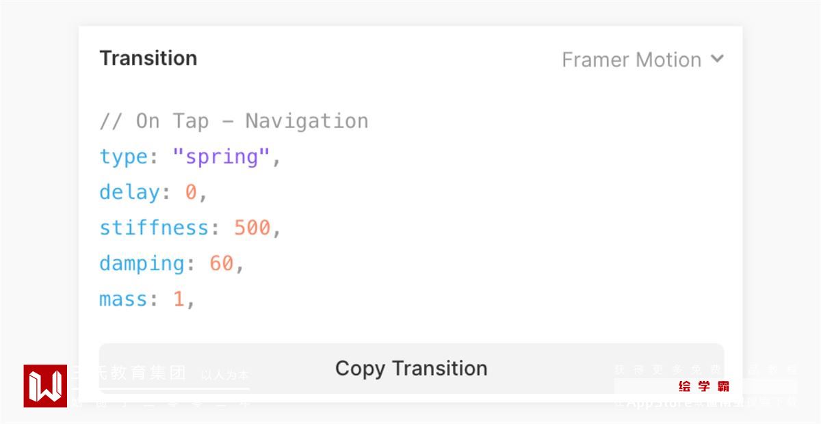821x424 pixels.
Task: Click the stiffness value 500
Action: click(252, 228)
